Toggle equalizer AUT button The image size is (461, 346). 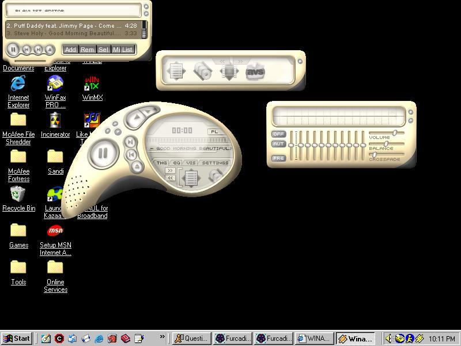[x=278, y=144]
